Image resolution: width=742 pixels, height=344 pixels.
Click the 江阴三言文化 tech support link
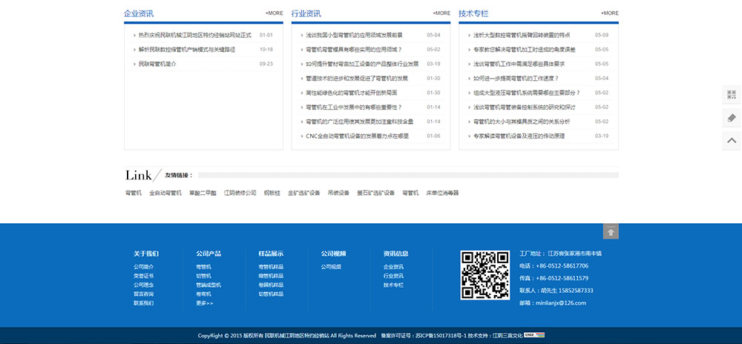pyautogui.click(x=508, y=336)
